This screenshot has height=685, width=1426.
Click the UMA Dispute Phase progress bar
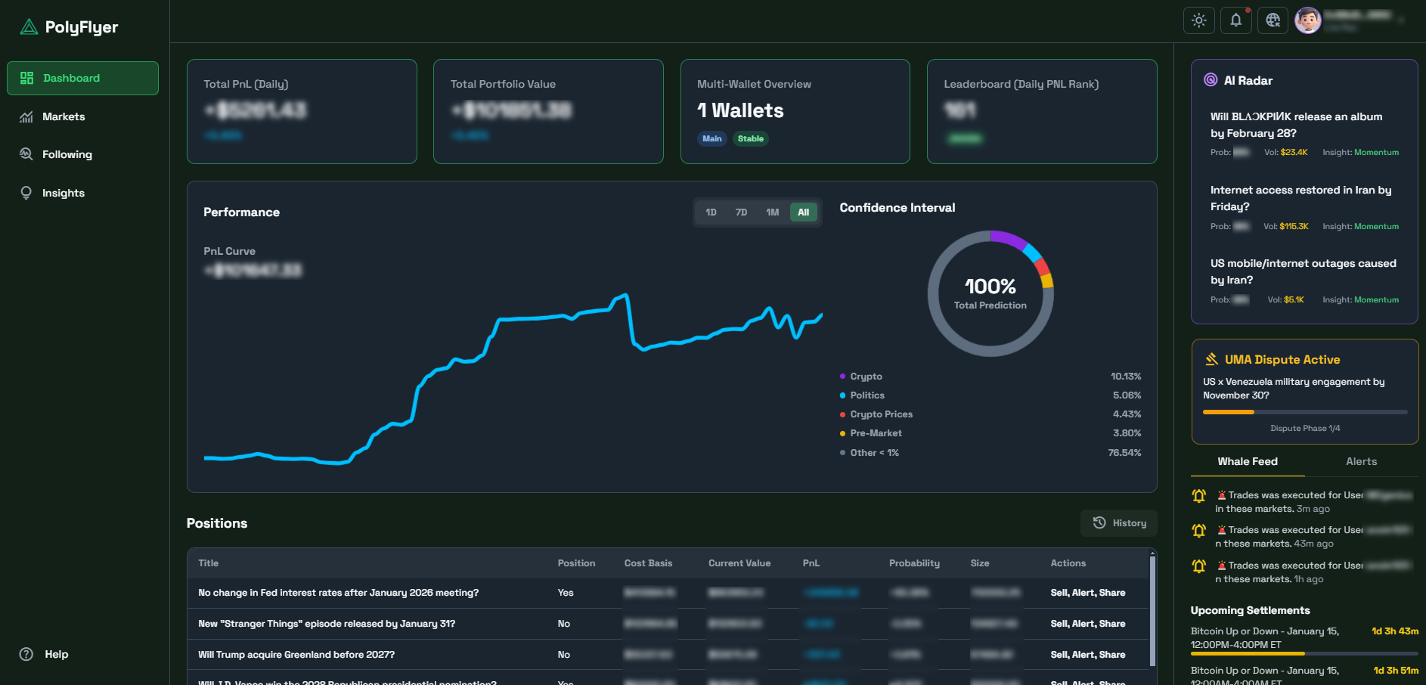click(1304, 412)
